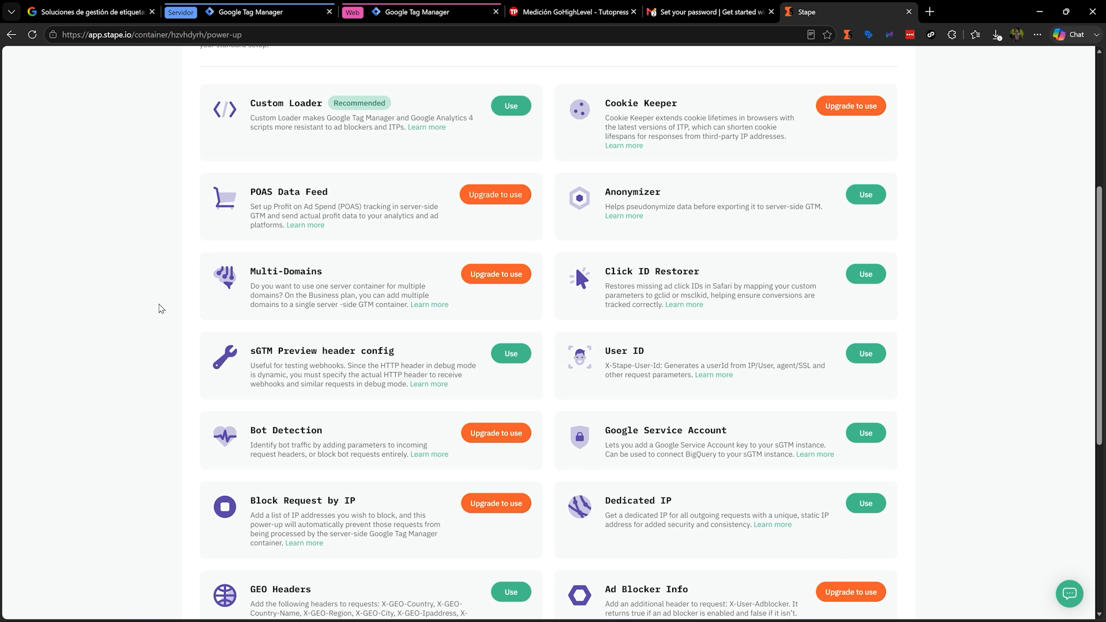
Task: Use the Click ID Restorer power-up
Action: (x=866, y=274)
